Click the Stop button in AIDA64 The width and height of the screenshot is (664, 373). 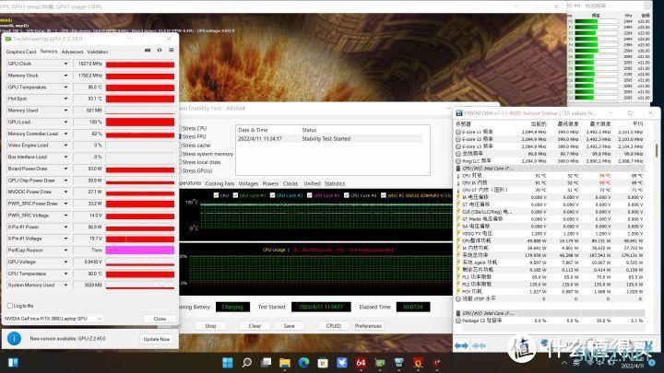click(210, 326)
